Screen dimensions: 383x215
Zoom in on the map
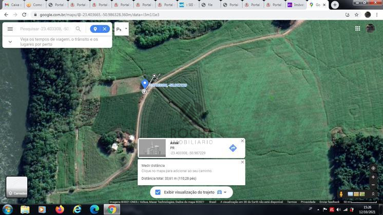(373, 177)
